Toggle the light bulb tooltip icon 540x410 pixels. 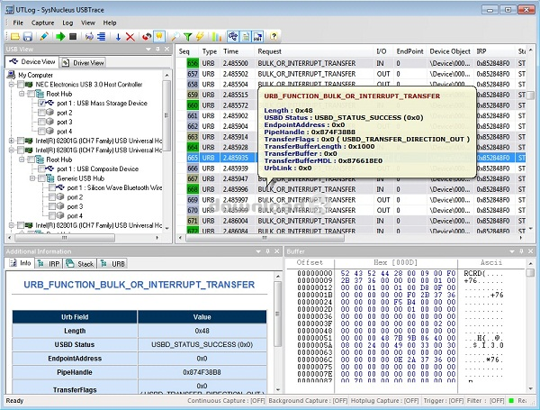159,36
